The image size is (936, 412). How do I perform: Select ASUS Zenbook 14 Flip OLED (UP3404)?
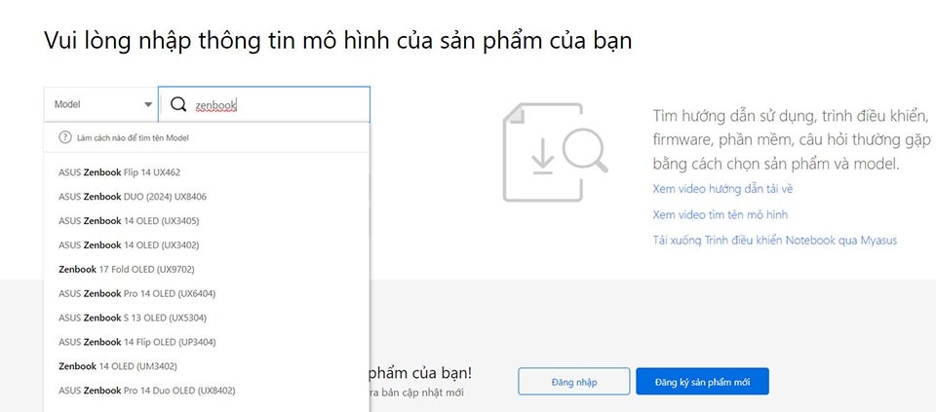coord(136,342)
